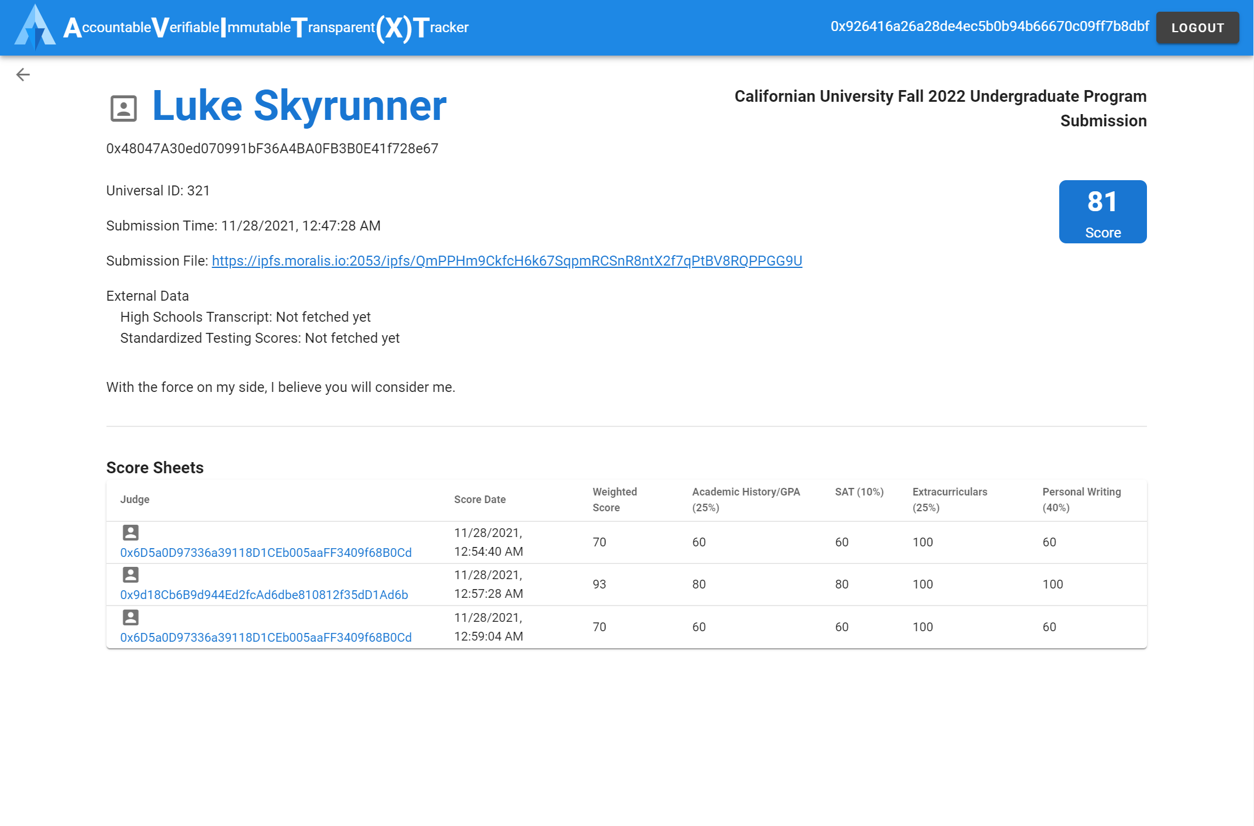Click the 81 Score badge
The width and height of the screenshot is (1254, 826).
click(x=1102, y=212)
